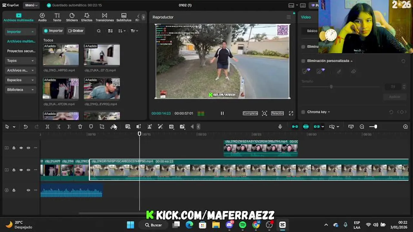Open the Audio panel
Image resolution: width=413 pixels, height=232 pixels.
pos(42,17)
